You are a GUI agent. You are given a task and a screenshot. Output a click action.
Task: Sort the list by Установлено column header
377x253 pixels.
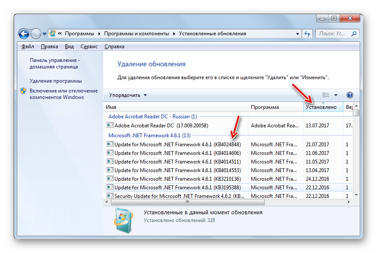(321, 107)
